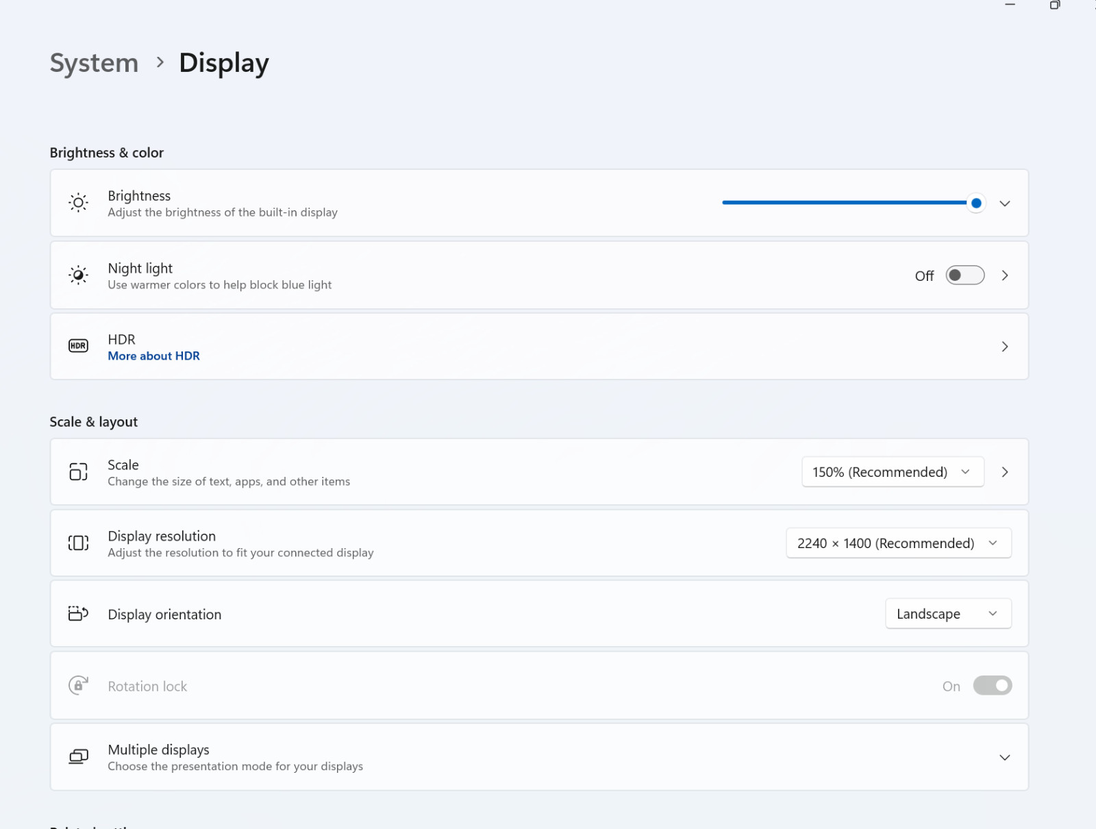Open HDR settings page chevron
Screen dimensions: 1096x829
tap(1004, 347)
